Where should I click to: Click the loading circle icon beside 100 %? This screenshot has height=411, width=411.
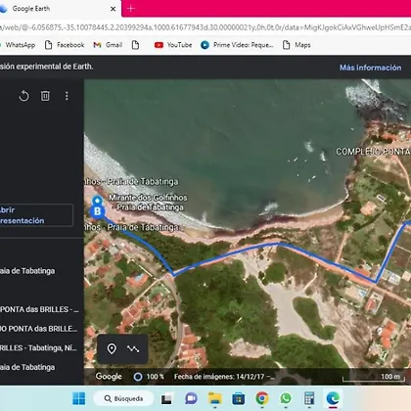click(x=138, y=377)
